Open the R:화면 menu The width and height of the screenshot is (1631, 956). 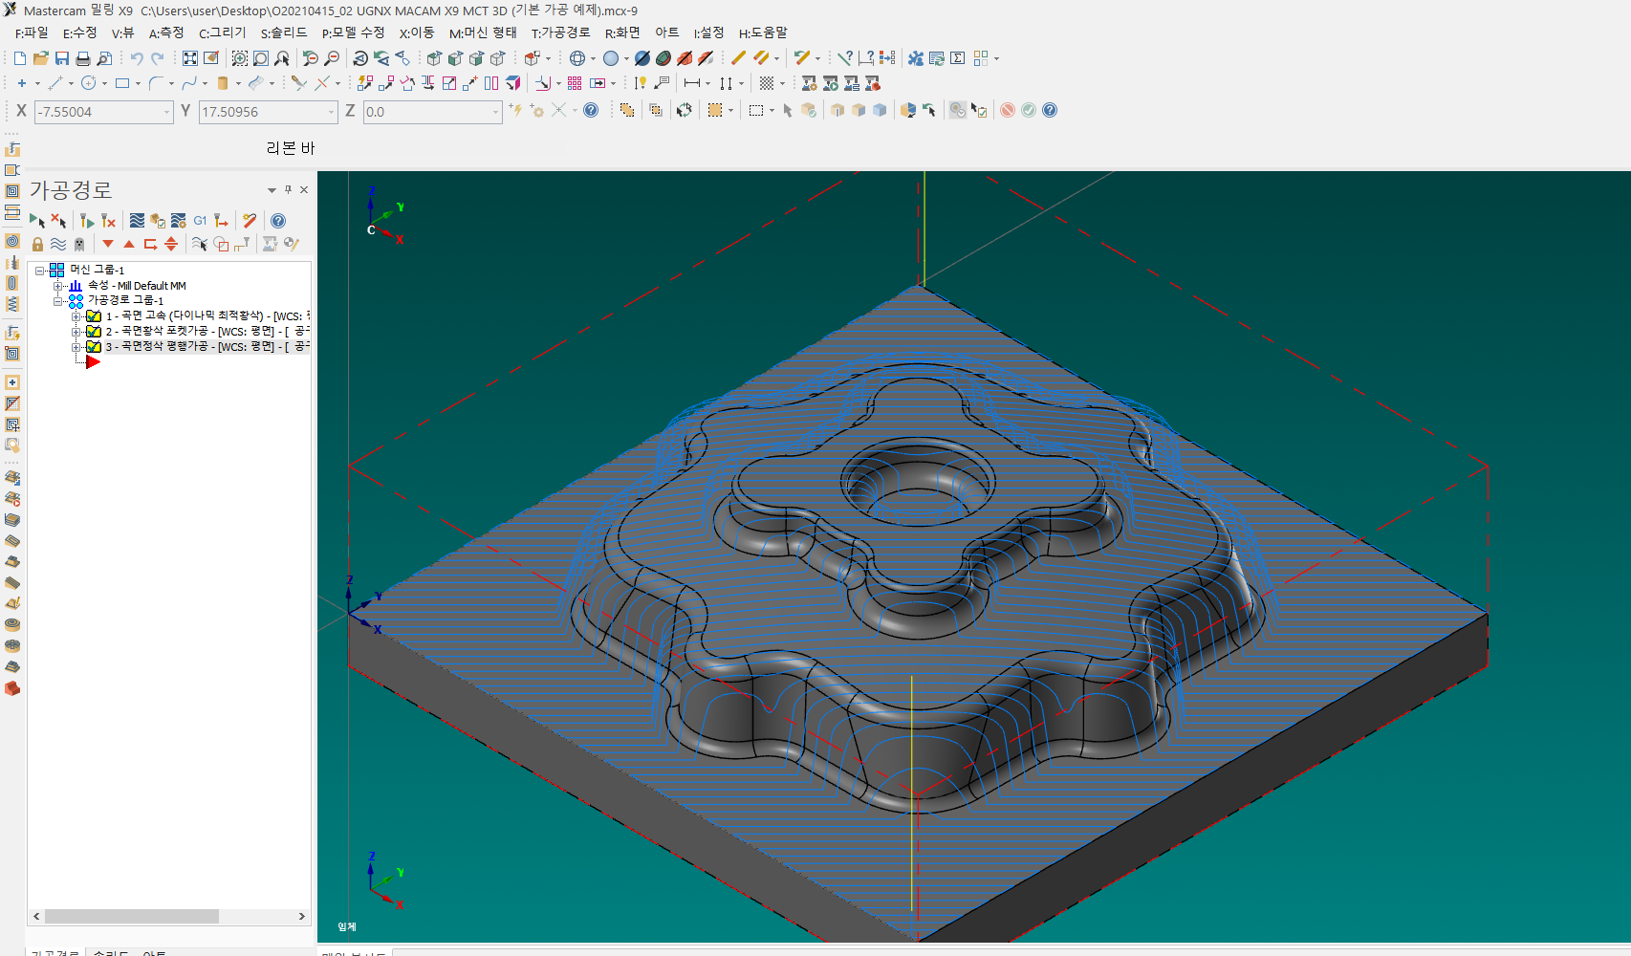point(622,33)
